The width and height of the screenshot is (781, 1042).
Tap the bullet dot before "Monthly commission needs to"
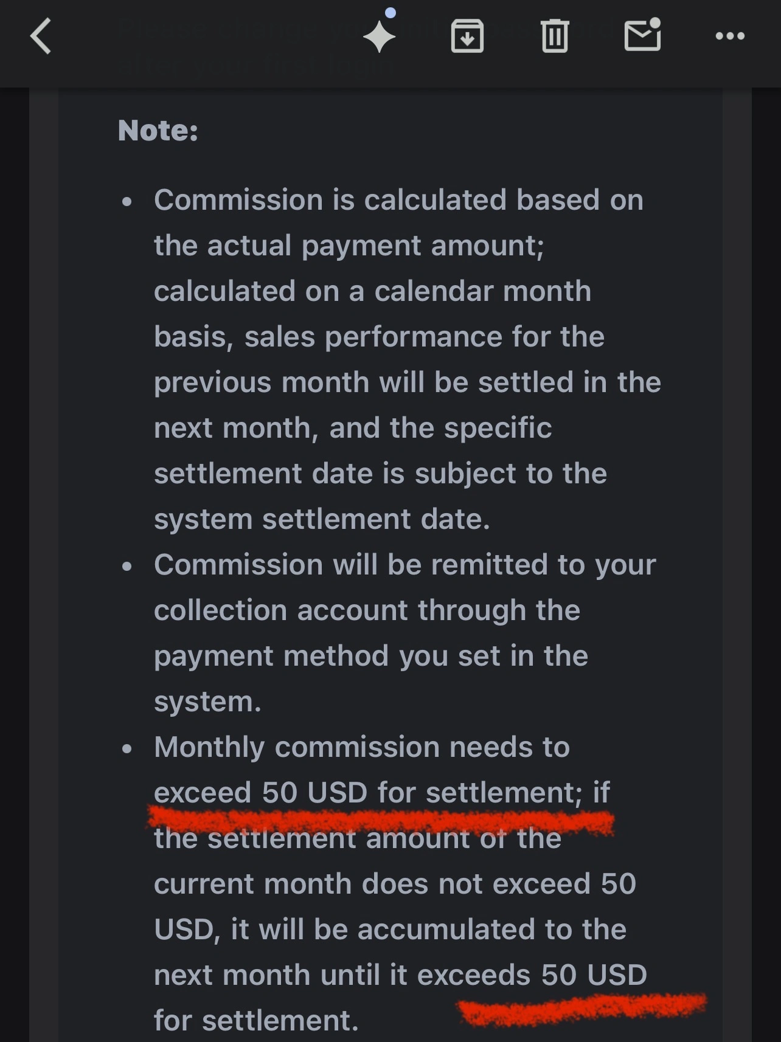click(127, 749)
